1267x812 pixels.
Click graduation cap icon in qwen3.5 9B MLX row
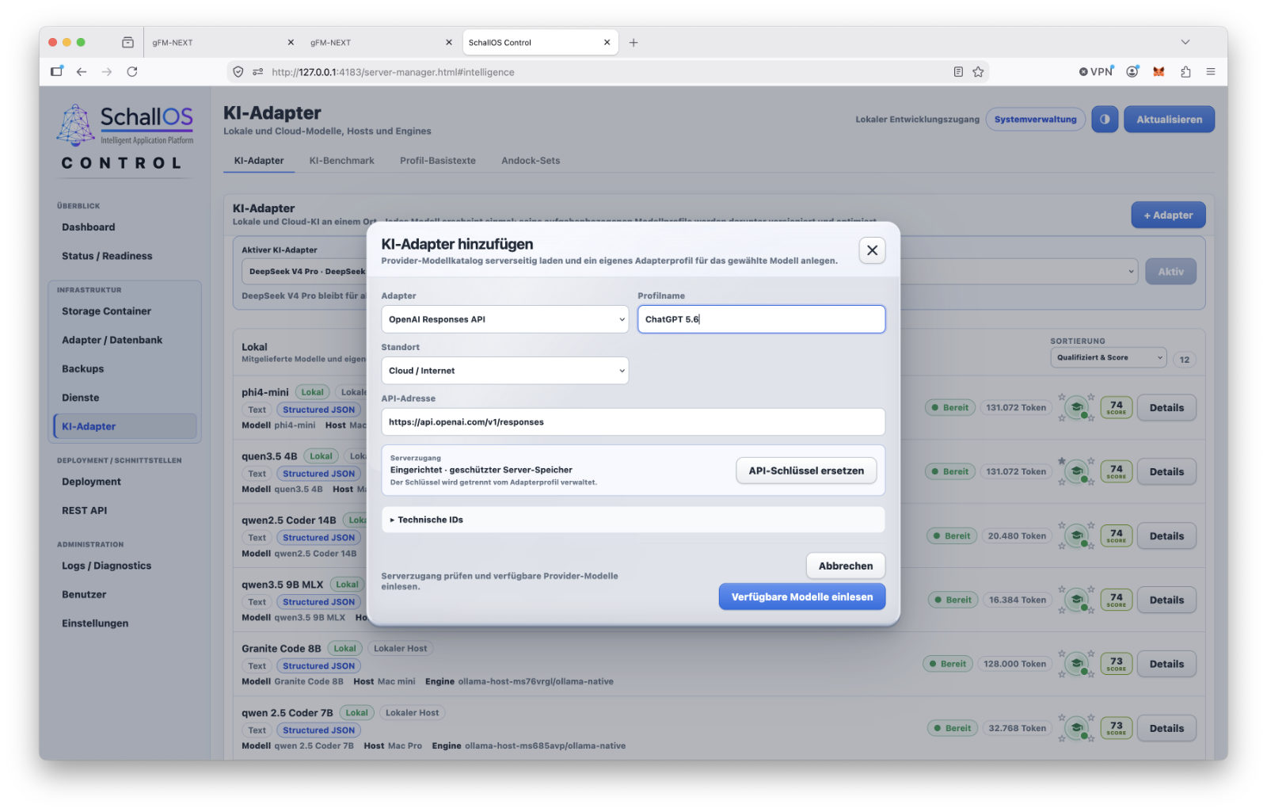pos(1076,600)
